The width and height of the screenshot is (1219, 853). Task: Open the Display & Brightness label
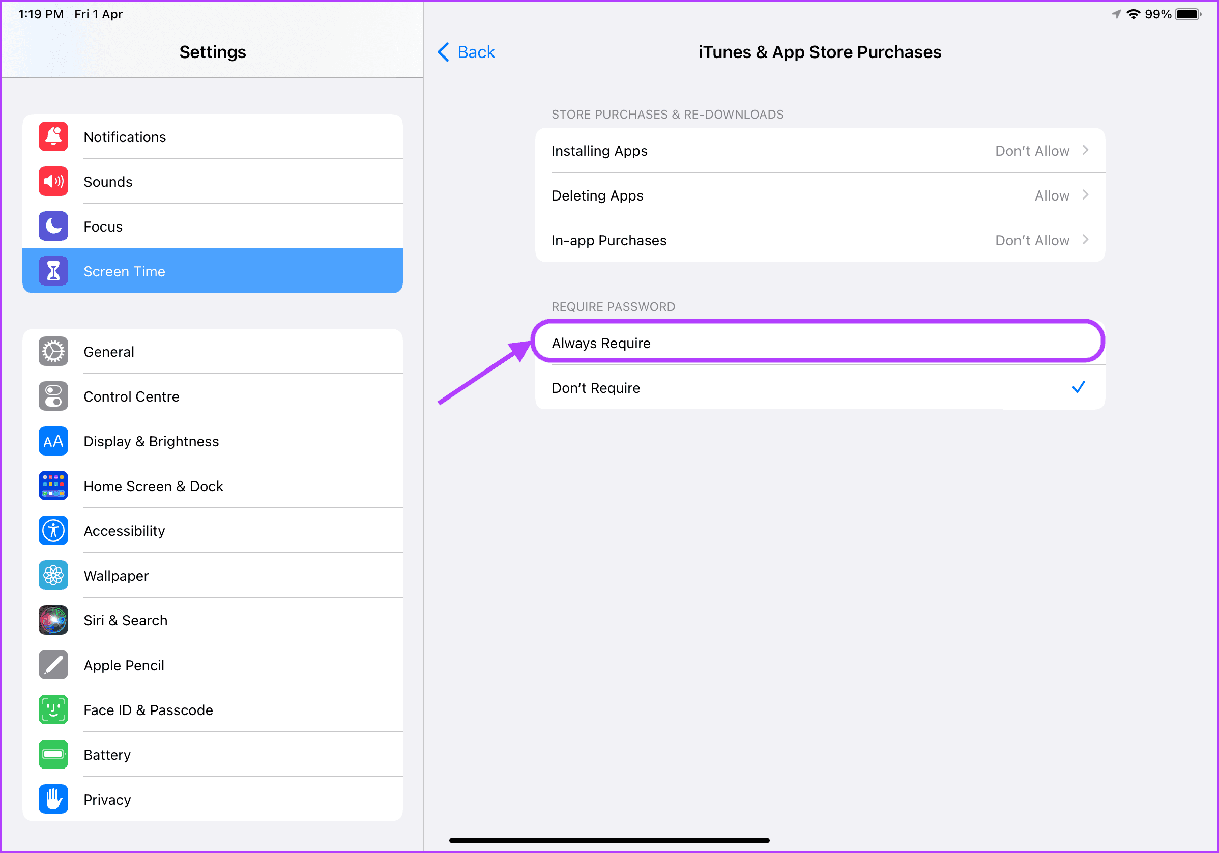point(151,441)
